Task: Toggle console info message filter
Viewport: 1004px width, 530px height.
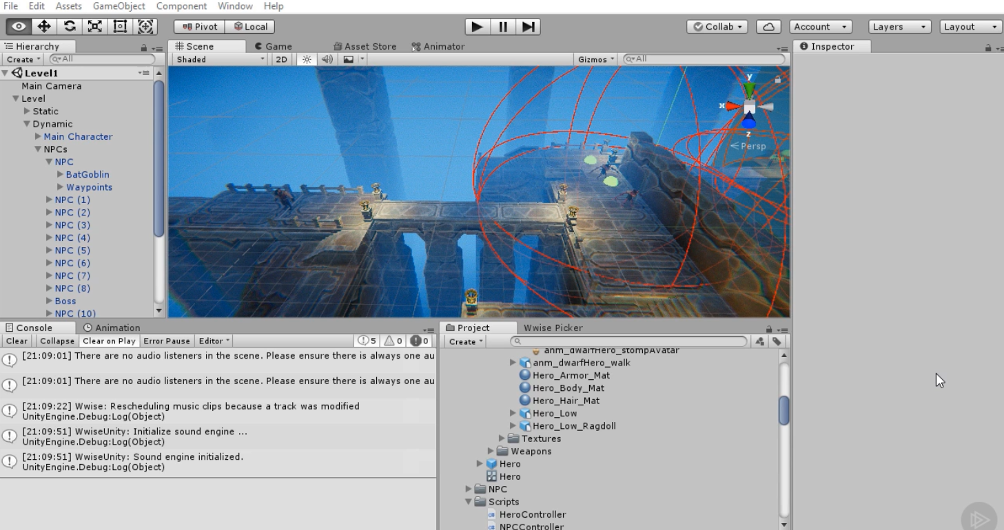Action: click(x=366, y=341)
